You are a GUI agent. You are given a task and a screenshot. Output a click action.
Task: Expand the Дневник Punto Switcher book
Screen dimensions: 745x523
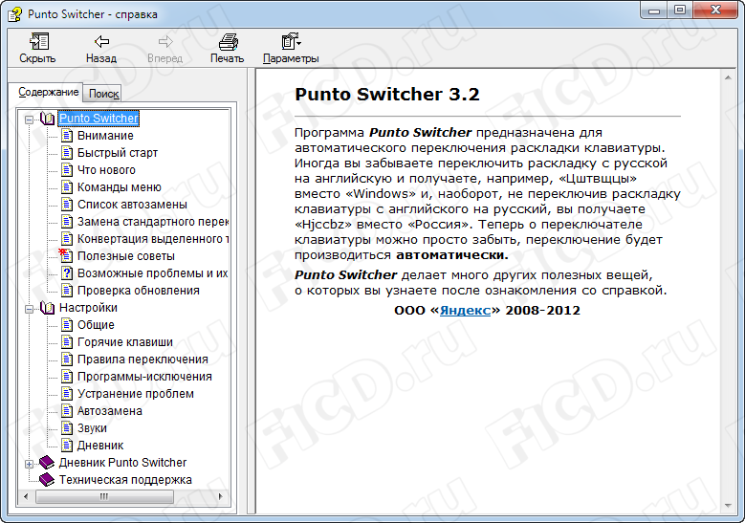[x=30, y=464]
